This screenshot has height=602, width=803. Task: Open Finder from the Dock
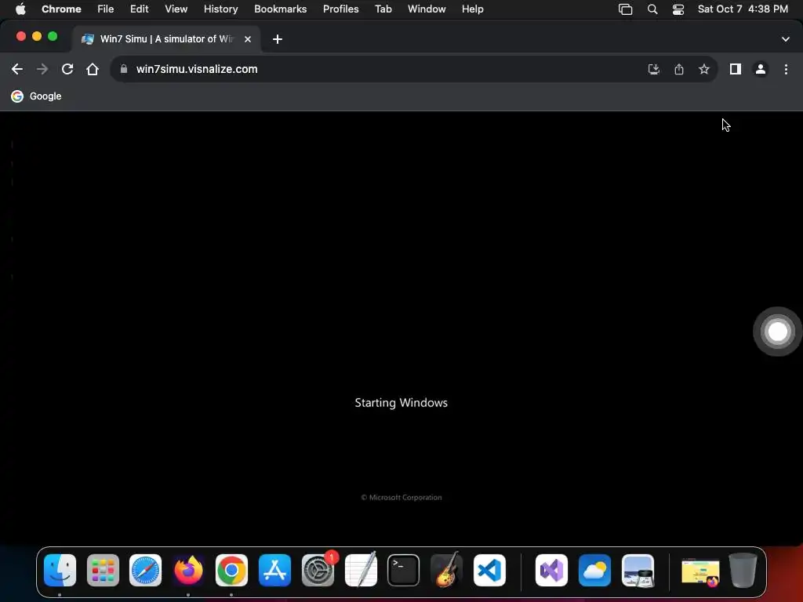click(60, 571)
